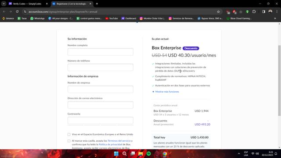Click the Dirección de correo electrónico field
The image size is (281, 158).
[x=101, y=105]
